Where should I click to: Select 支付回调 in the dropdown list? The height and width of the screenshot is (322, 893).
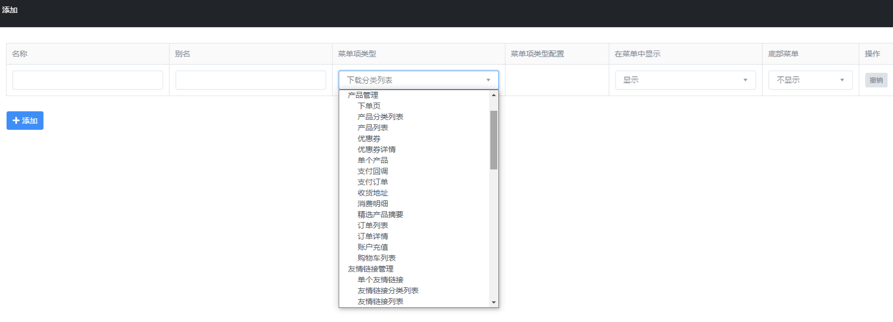point(372,171)
